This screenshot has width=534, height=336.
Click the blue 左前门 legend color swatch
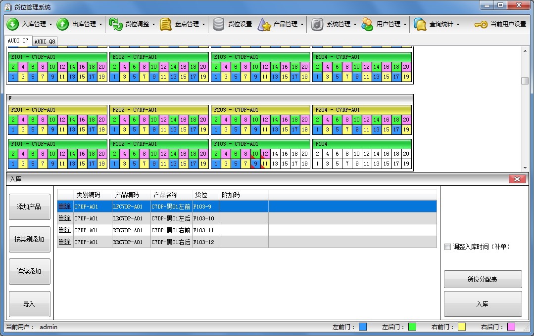[x=363, y=327]
